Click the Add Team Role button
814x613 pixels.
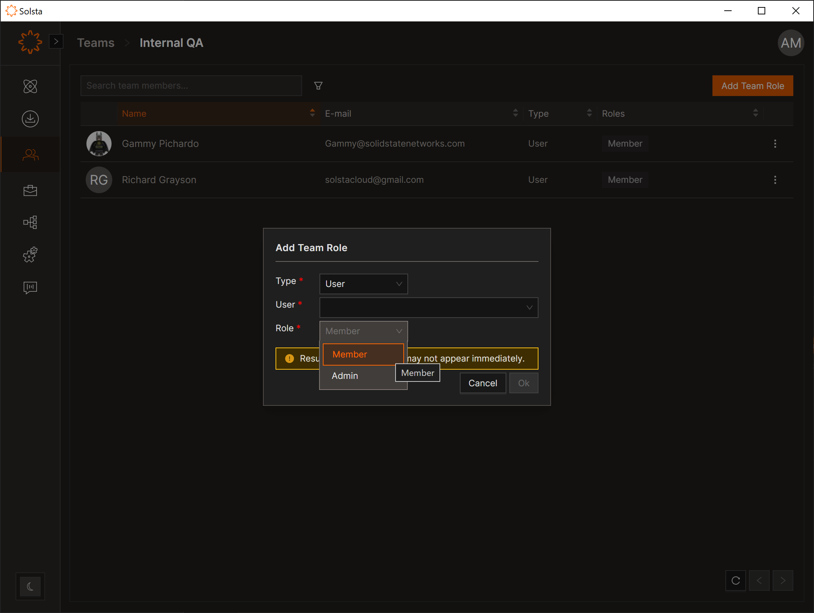[753, 86]
